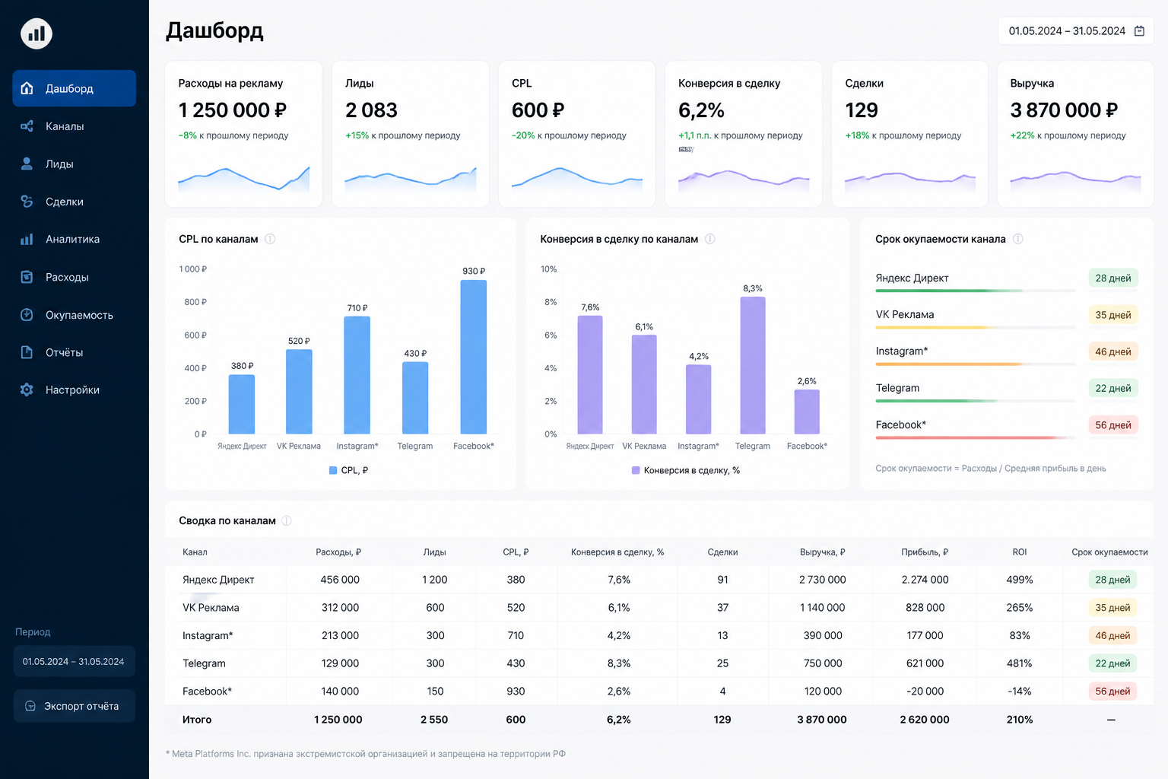This screenshot has width=1168, height=779.
Task: Click the Лиды person icon
Action: [27, 164]
